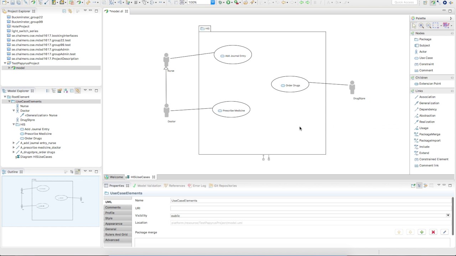This screenshot has height=256, width=456.
Task: Click the Name field containing UseCaseElements
Action: click(311, 201)
